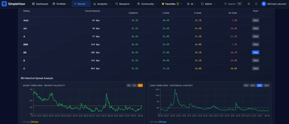
Task: Select the 10Y long-term view tab
Action: pos(246,85)
